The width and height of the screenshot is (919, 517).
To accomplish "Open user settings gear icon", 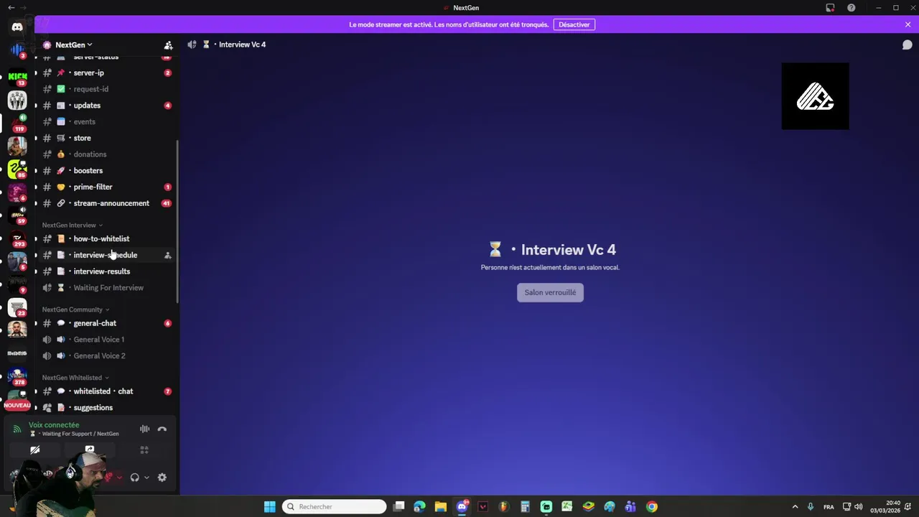I will tap(162, 478).
